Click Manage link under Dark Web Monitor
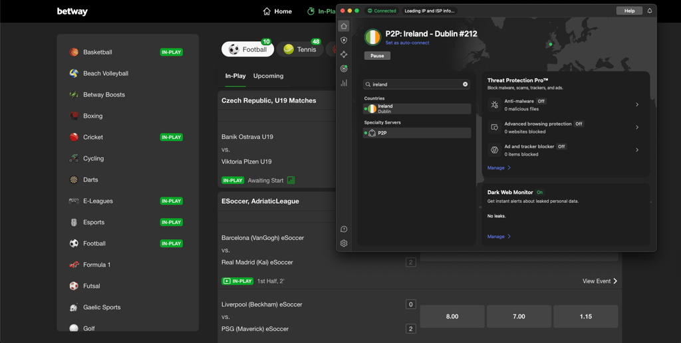681x343 pixels. [499, 237]
